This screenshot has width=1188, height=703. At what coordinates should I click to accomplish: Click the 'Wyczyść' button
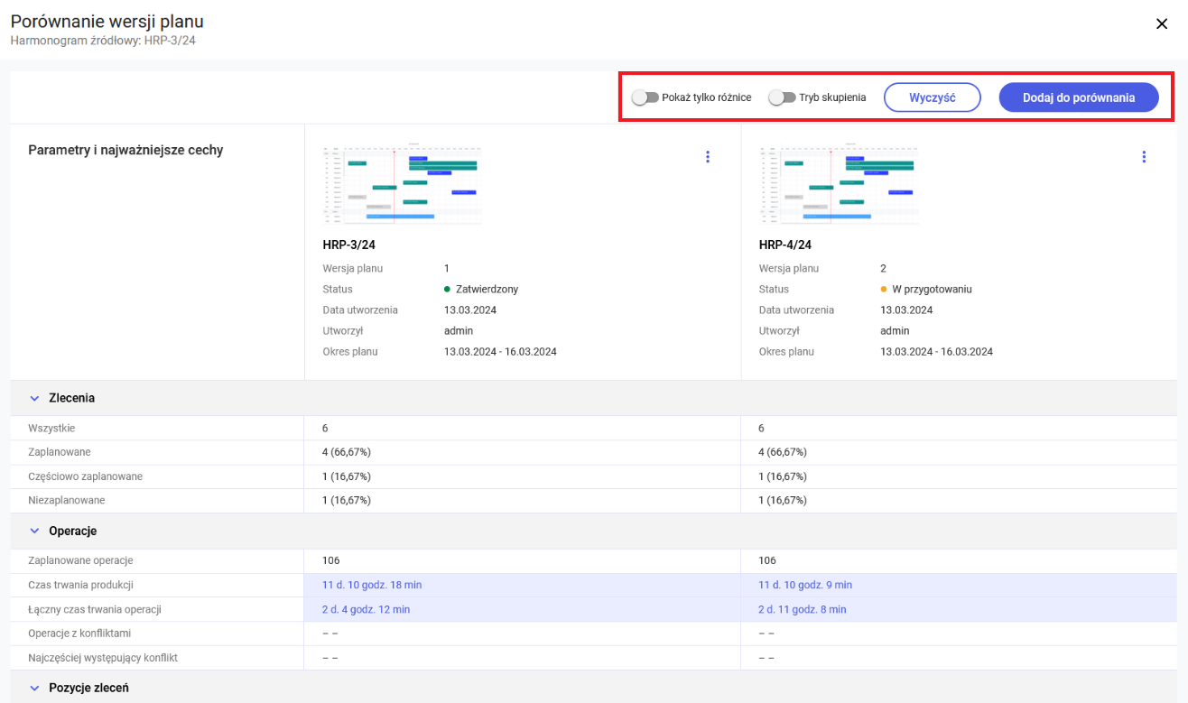pos(932,97)
